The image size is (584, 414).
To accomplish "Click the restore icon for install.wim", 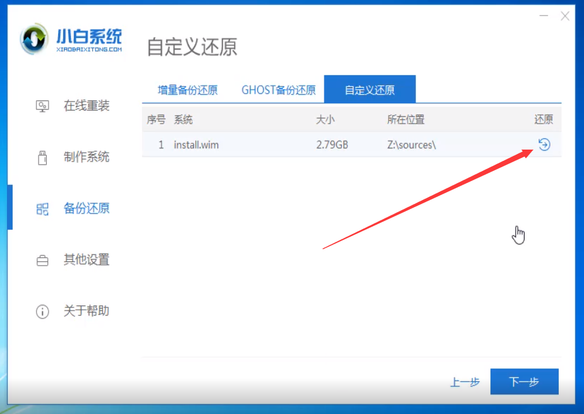I will point(544,145).
